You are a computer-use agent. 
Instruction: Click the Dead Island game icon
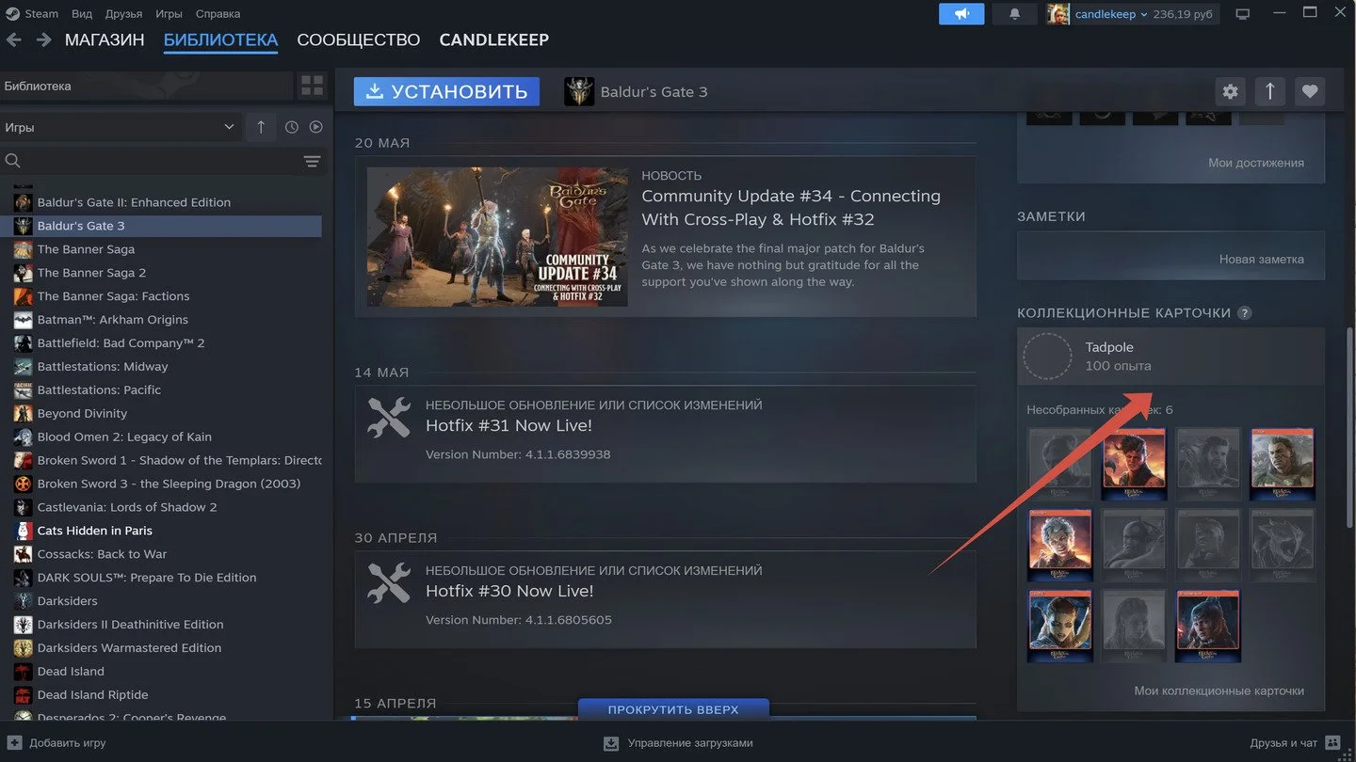pyautogui.click(x=23, y=672)
